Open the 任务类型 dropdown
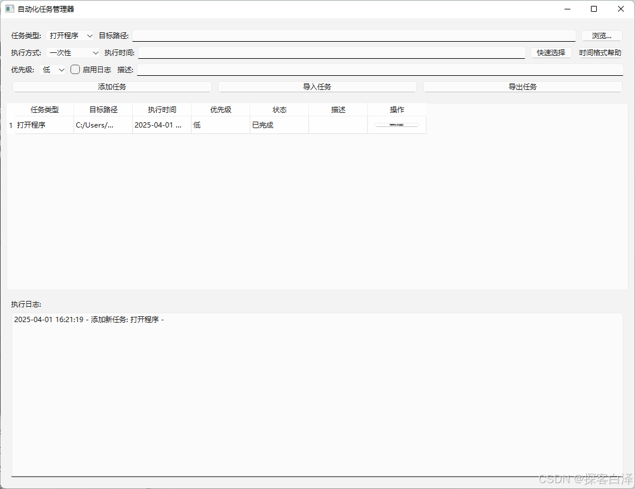 click(70, 35)
